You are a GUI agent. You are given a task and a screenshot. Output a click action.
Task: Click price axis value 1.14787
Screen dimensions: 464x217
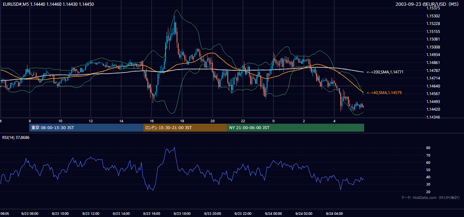433,71
